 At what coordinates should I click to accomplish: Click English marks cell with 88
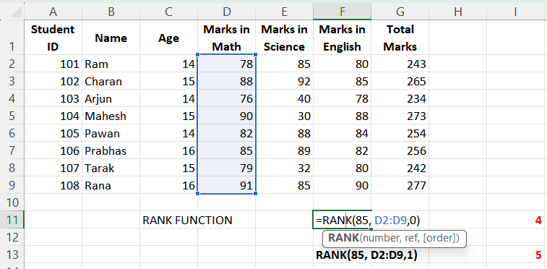point(343,116)
